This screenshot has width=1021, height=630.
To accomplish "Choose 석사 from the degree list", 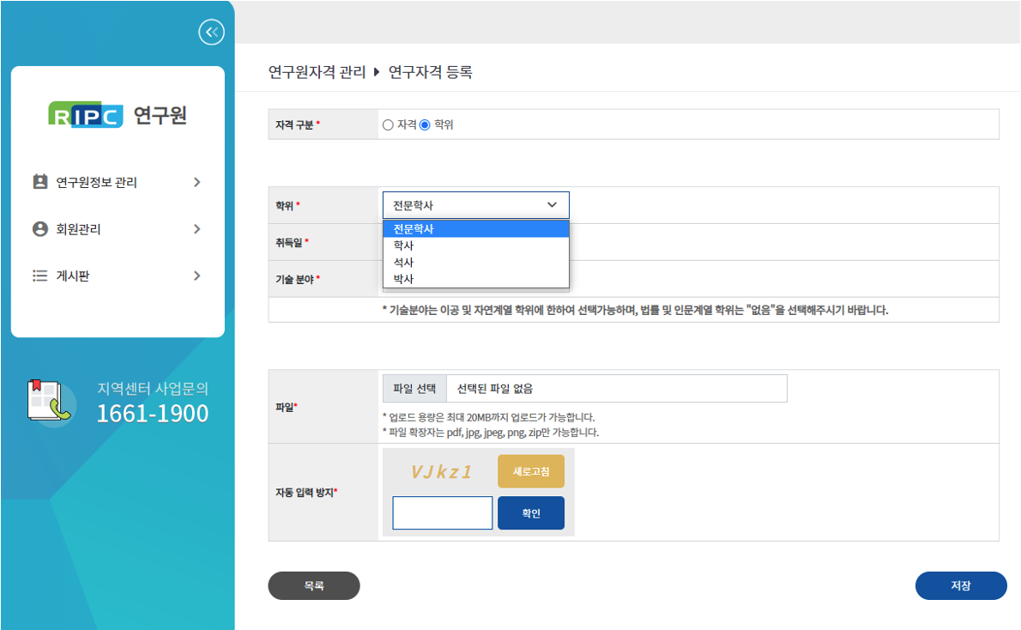I will pos(404,262).
